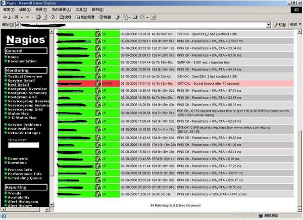
Task: Open the Media (媒體) toolbar button
Action: [105, 17]
